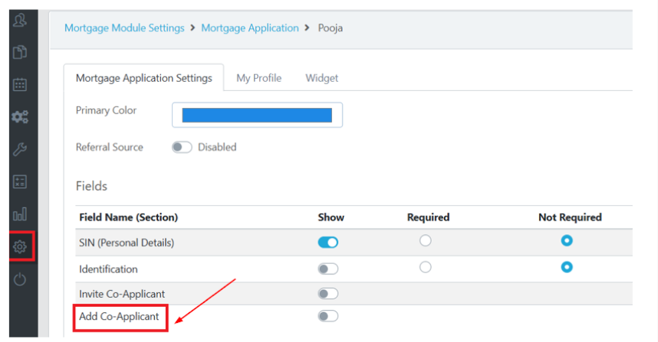
Task: Enable the Add Co-Applicant toggle
Action: [x=328, y=316]
